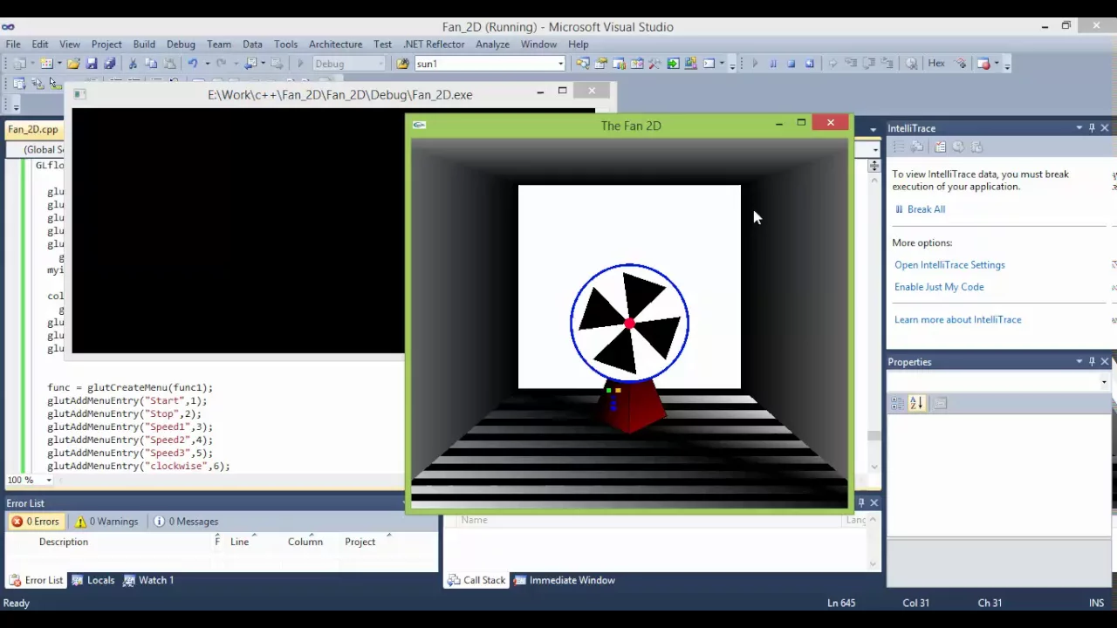1117x628 pixels.
Task: Click Learn more about IntelliTrace link
Action: pos(957,320)
